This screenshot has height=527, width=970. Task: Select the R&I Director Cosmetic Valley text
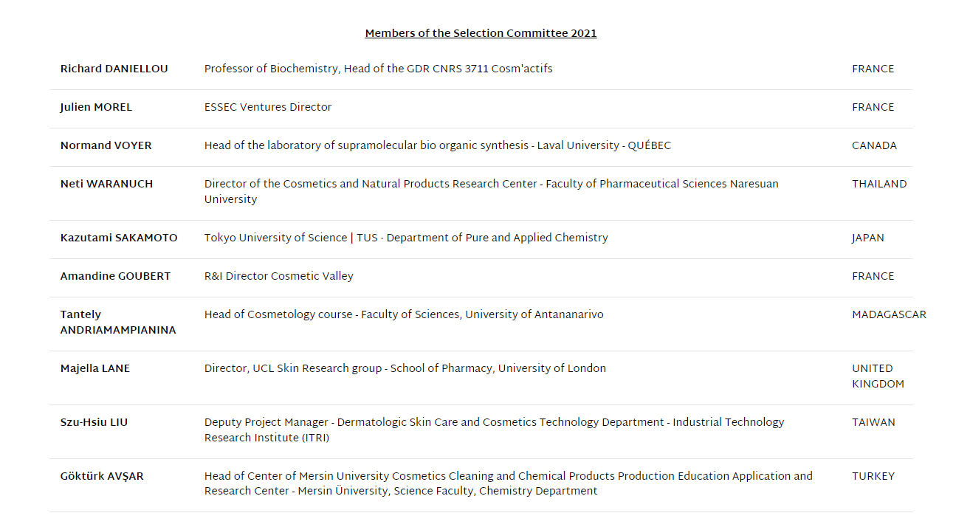coord(279,276)
